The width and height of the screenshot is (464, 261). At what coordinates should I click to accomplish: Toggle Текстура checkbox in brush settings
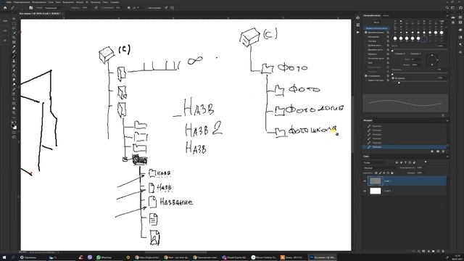click(365, 41)
